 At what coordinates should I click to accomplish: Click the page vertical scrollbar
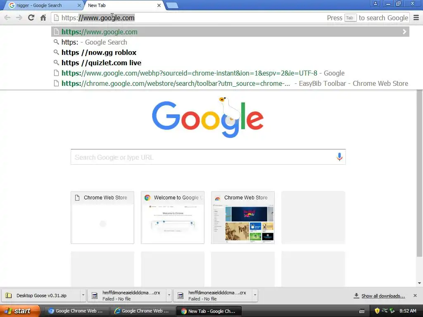coord(420,173)
